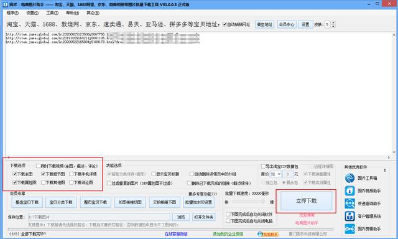398x239 pixels.
Task: Click the 长图拼接切图 button
Action: tap(130, 202)
